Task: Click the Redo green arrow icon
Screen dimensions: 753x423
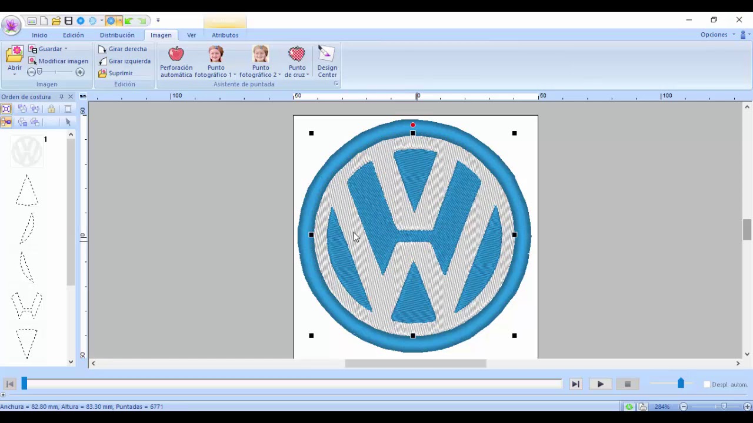Action: (x=142, y=21)
